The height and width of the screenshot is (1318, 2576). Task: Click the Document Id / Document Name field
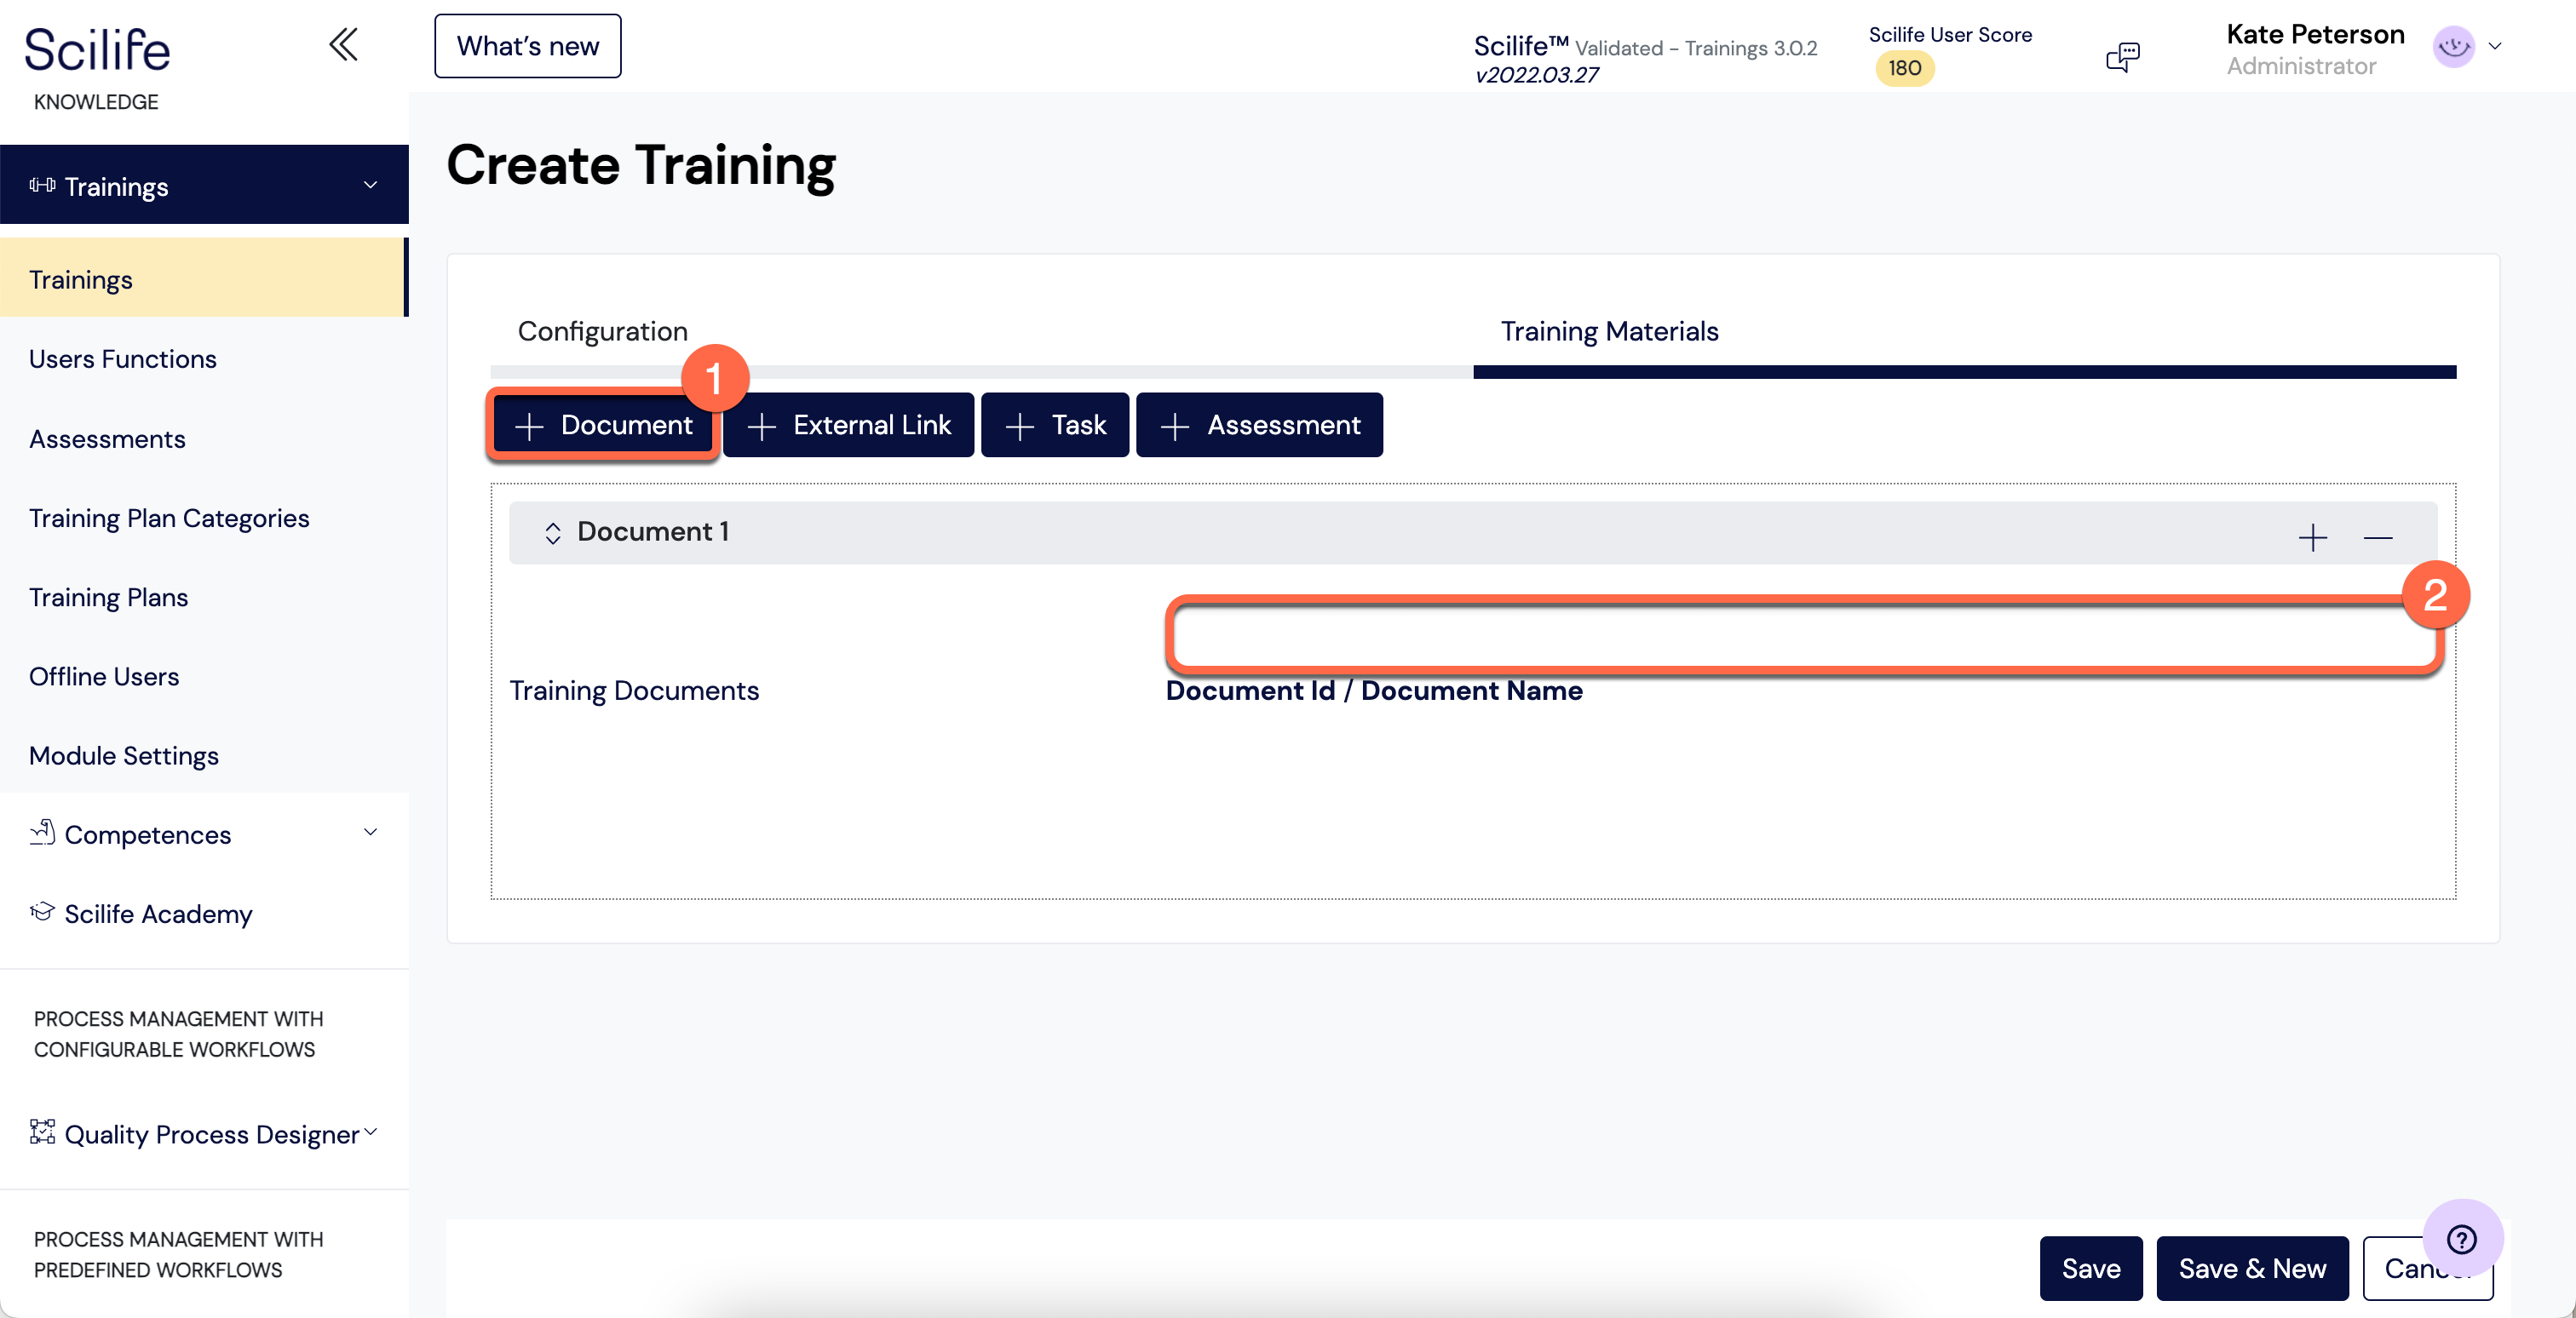tap(1804, 637)
